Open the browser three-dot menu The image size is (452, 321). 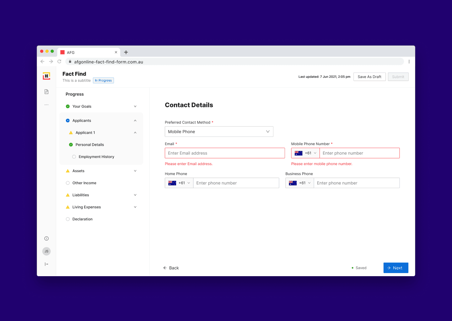(409, 61)
